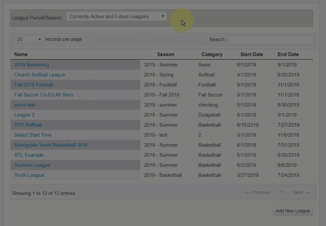Sort table by Name column

[x=21, y=54]
